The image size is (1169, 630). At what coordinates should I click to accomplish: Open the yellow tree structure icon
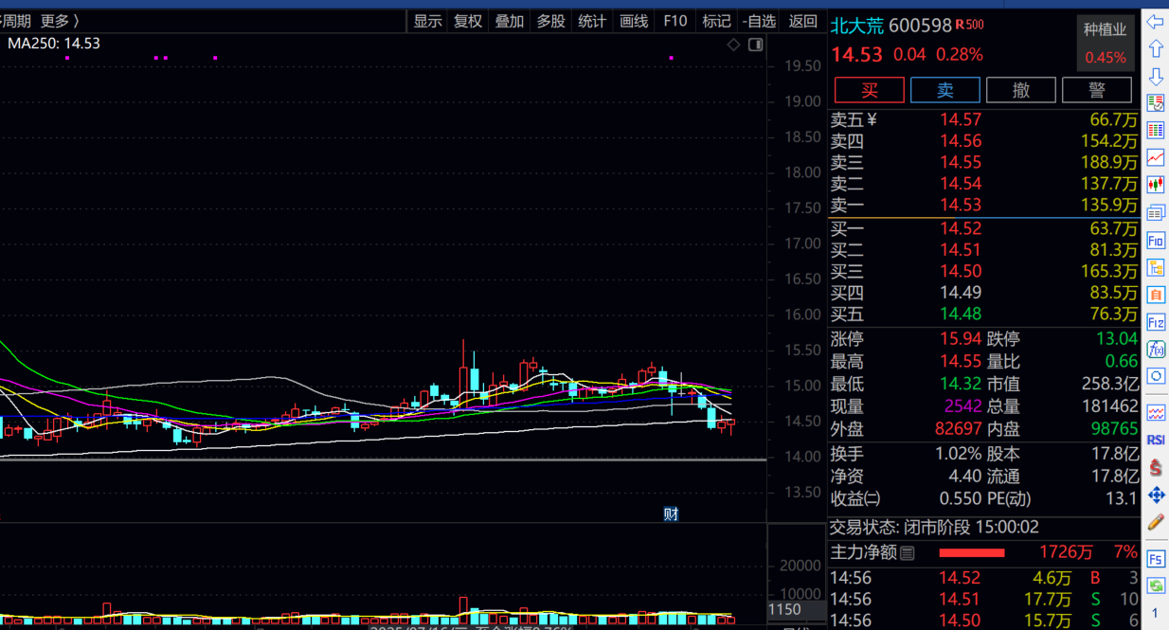pyautogui.click(x=1155, y=268)
